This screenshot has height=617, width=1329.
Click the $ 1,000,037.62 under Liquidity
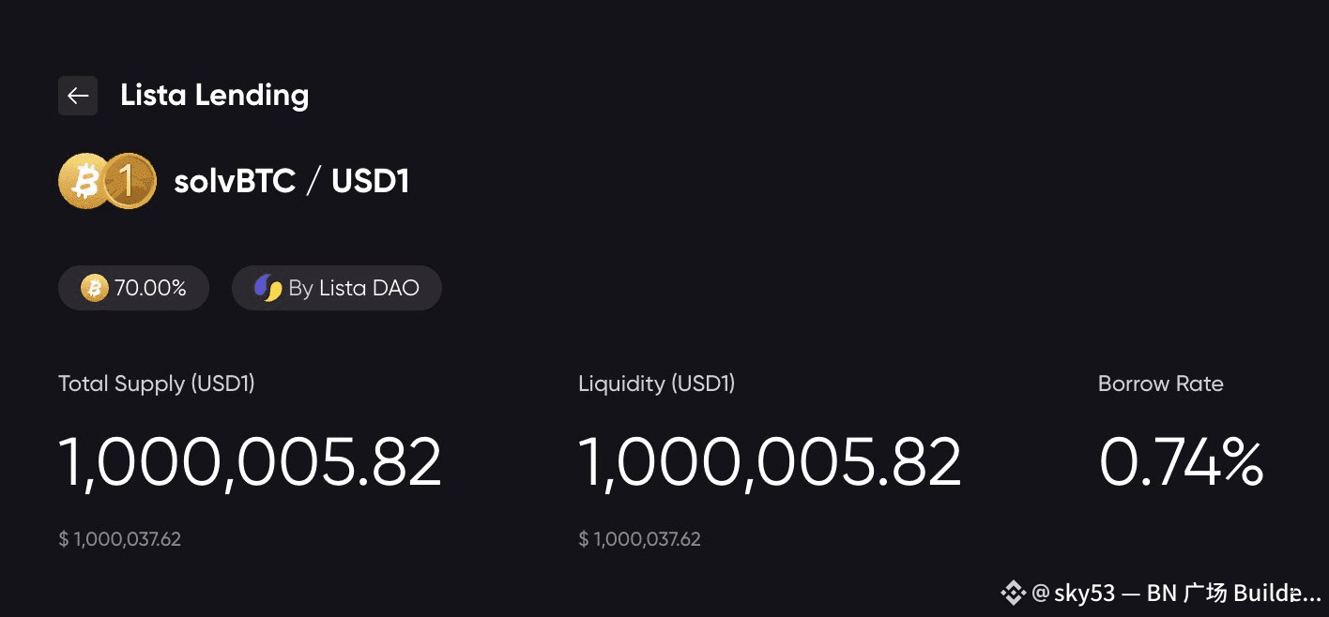pos(640,539)
